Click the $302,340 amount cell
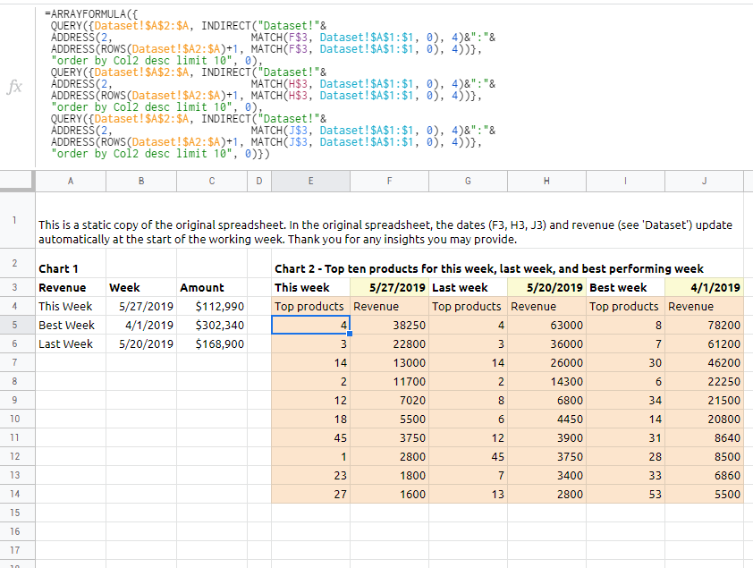The height and width of the screenshot is (568, 753). (212, 325)
